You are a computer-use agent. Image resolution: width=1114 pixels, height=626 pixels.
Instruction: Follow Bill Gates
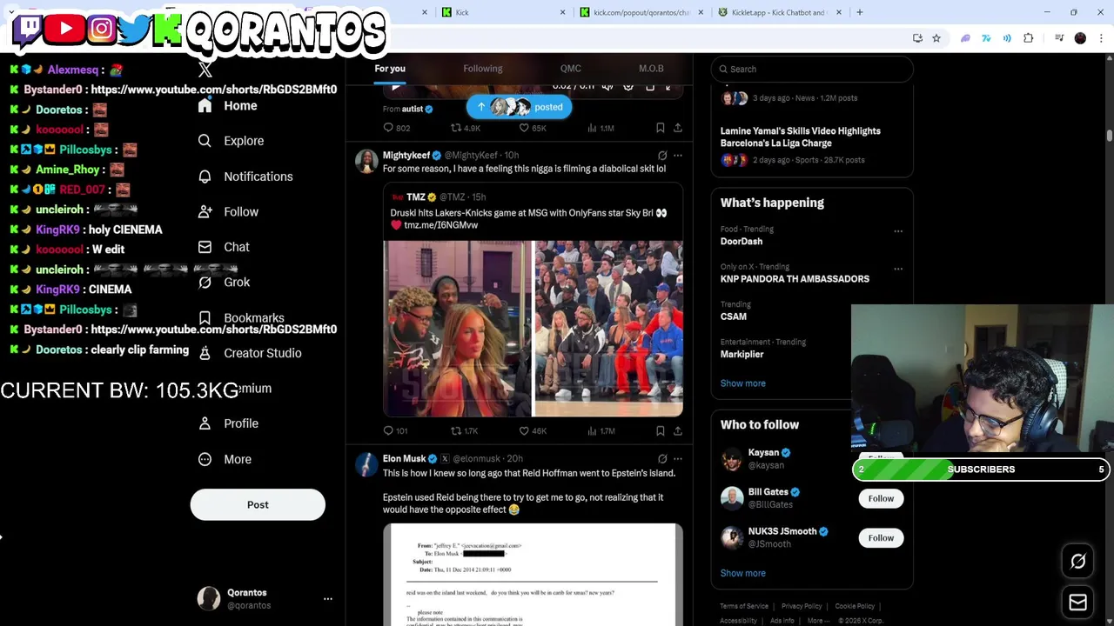(881, 498)
